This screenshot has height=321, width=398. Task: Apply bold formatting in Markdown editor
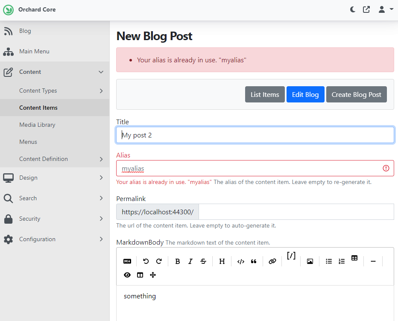(x=177, y=261)
